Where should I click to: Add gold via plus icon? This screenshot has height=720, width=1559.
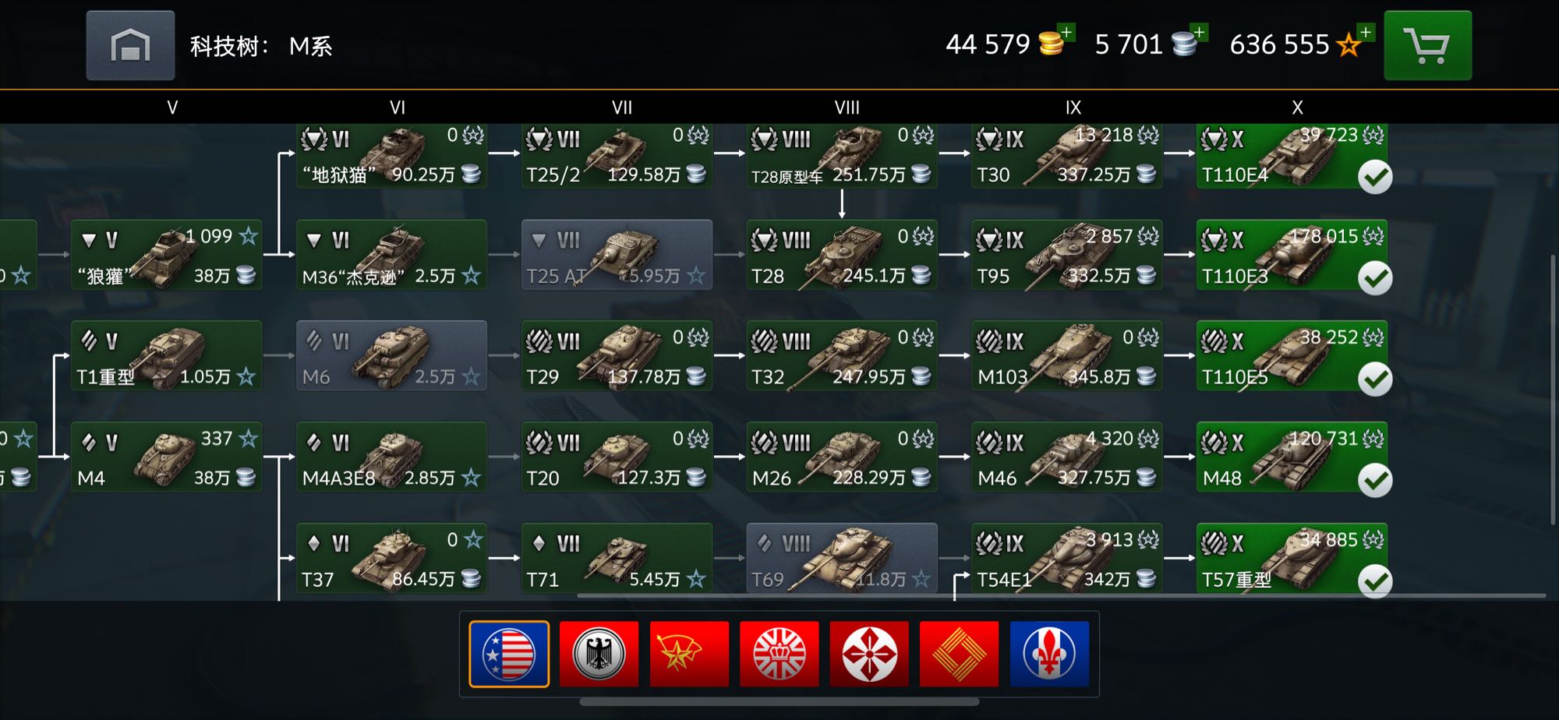point(1066,32)
